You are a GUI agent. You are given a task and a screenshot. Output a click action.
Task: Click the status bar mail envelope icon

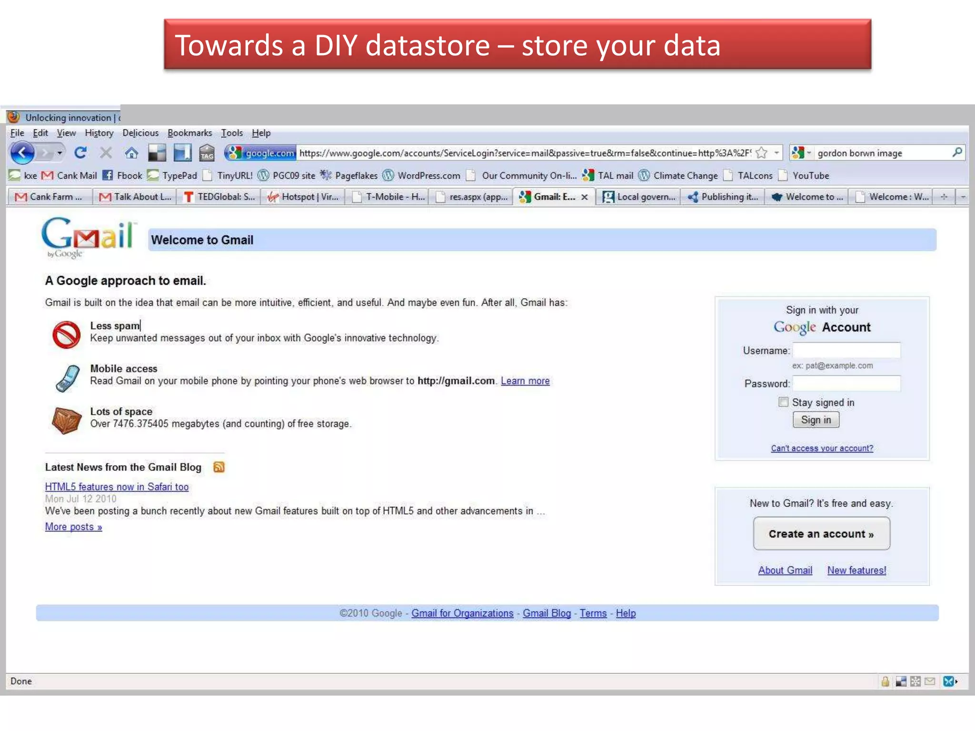coord(930,682)
